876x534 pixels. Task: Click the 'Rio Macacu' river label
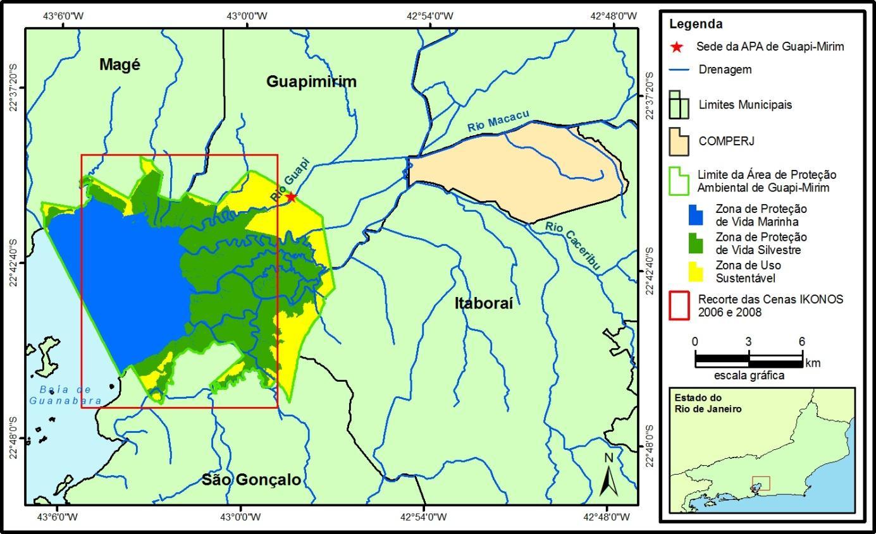(498, 122)
